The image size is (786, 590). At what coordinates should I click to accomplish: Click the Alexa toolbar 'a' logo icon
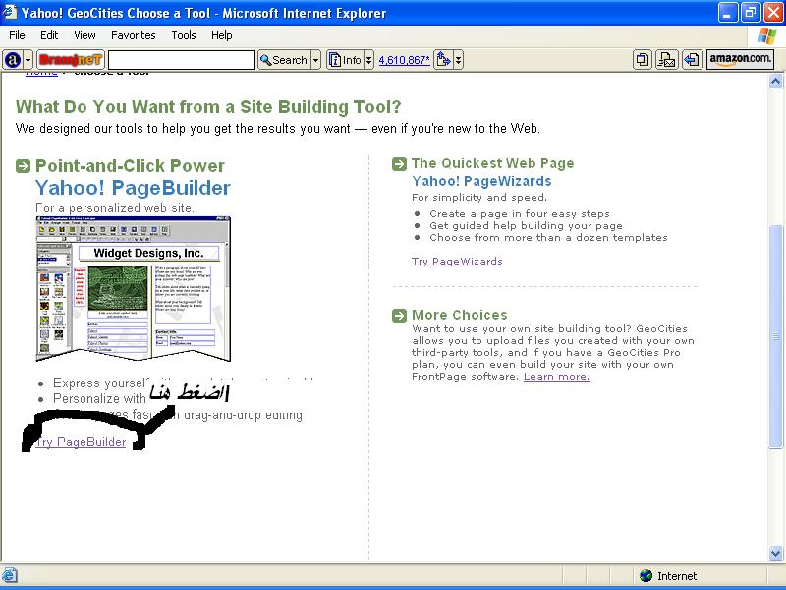pos(12,60)
